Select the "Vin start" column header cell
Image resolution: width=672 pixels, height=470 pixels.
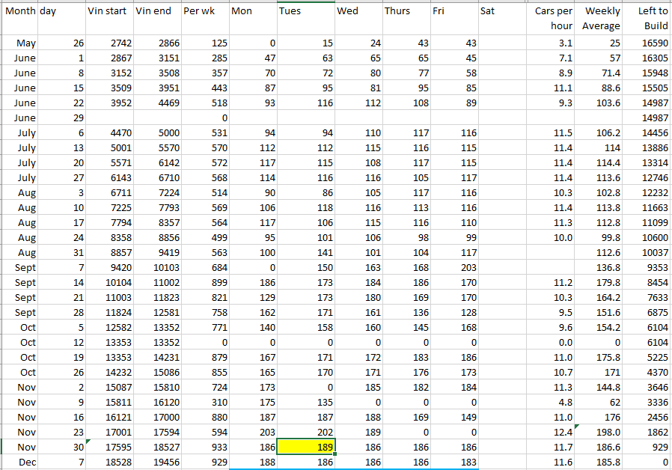tap(109, 12)
